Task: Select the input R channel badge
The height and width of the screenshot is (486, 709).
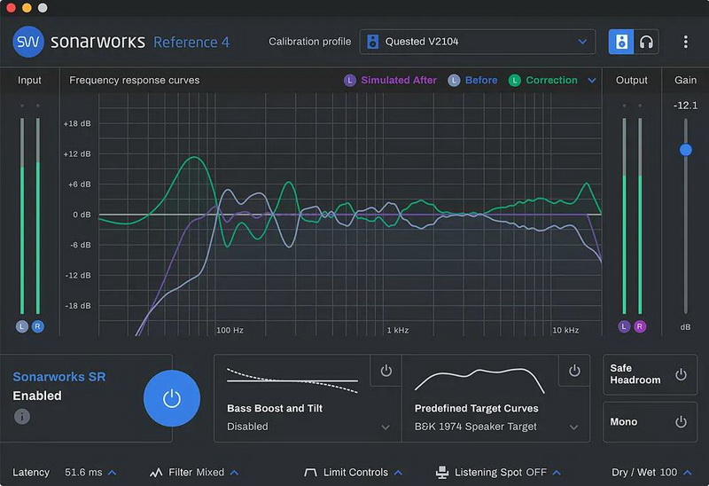Action: pyautogui.click(x=38, y=326)
